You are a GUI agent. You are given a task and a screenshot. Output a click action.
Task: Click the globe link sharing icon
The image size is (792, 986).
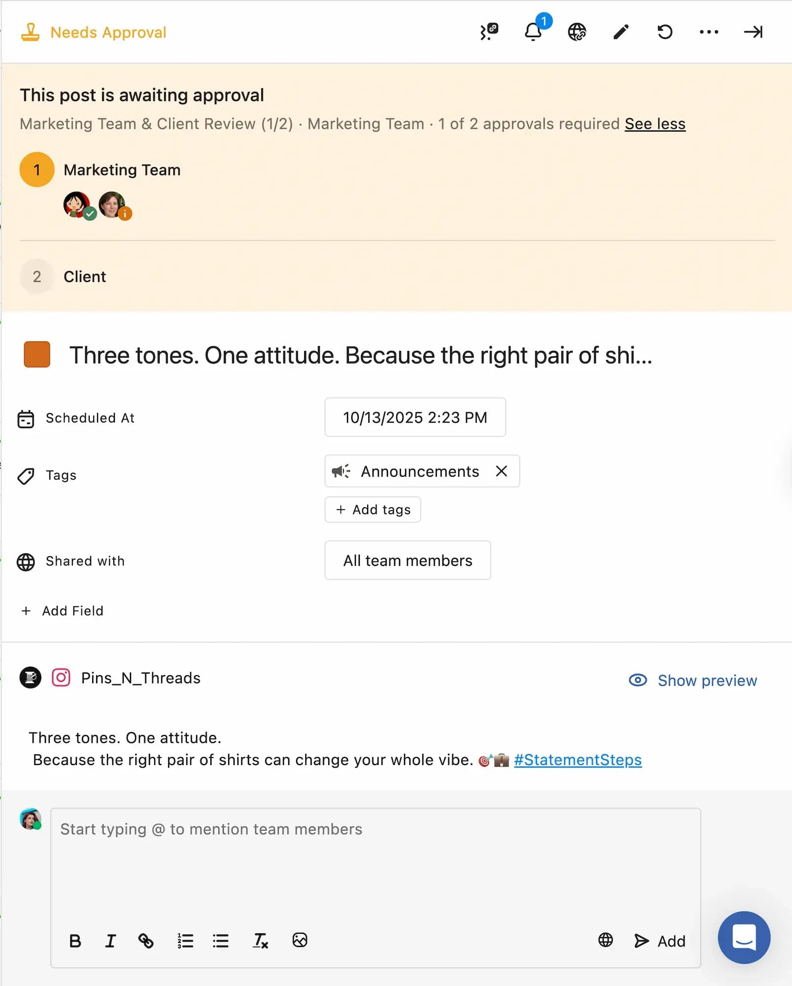[x=577, y=32]
